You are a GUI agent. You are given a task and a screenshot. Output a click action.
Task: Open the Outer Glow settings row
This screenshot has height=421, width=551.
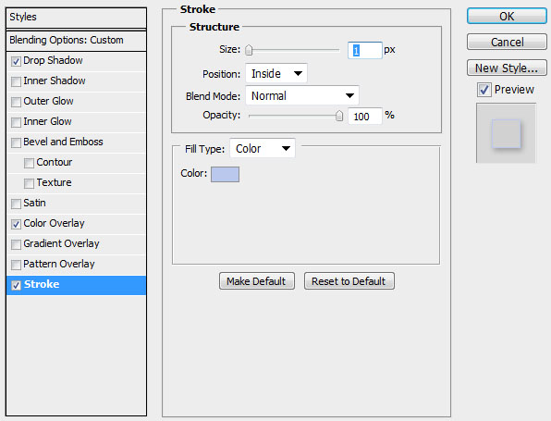[x=76, y=102]
